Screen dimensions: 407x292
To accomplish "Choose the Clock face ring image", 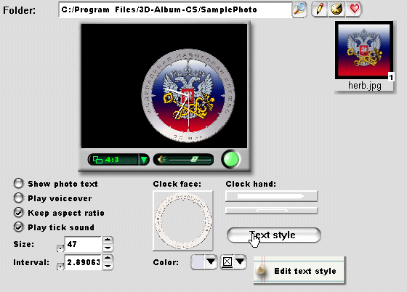I will pyautogui.click(x=183, y=221).
